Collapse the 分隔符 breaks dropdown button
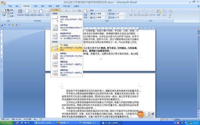 55,10
